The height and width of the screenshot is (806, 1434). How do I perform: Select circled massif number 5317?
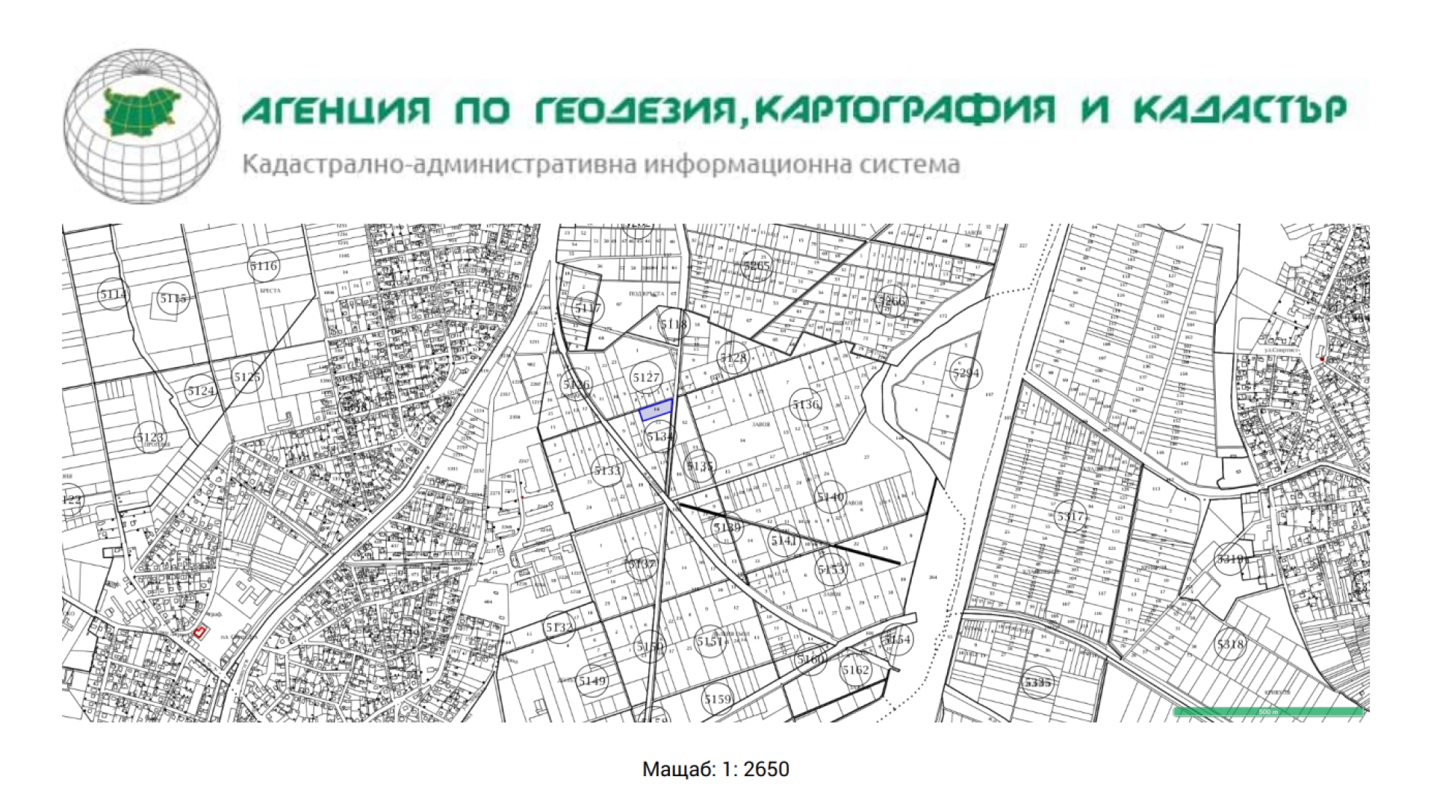pos(1070,516)
